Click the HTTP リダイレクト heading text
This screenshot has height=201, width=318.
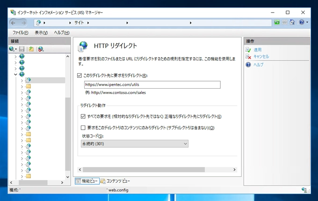pyautogui.click(x=115, y=46)
